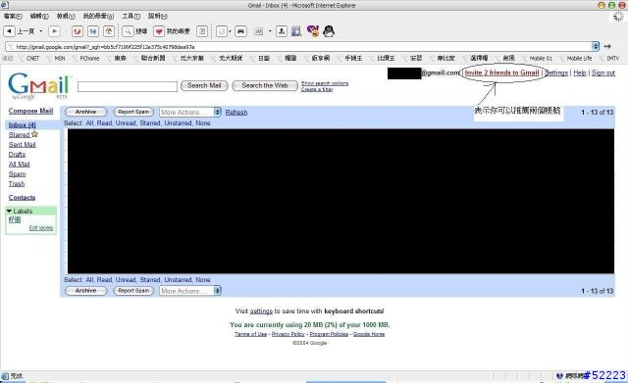Viewport: 628px width, 383px height.
Task: Click the top Archive button
Action: pos(85,112)
